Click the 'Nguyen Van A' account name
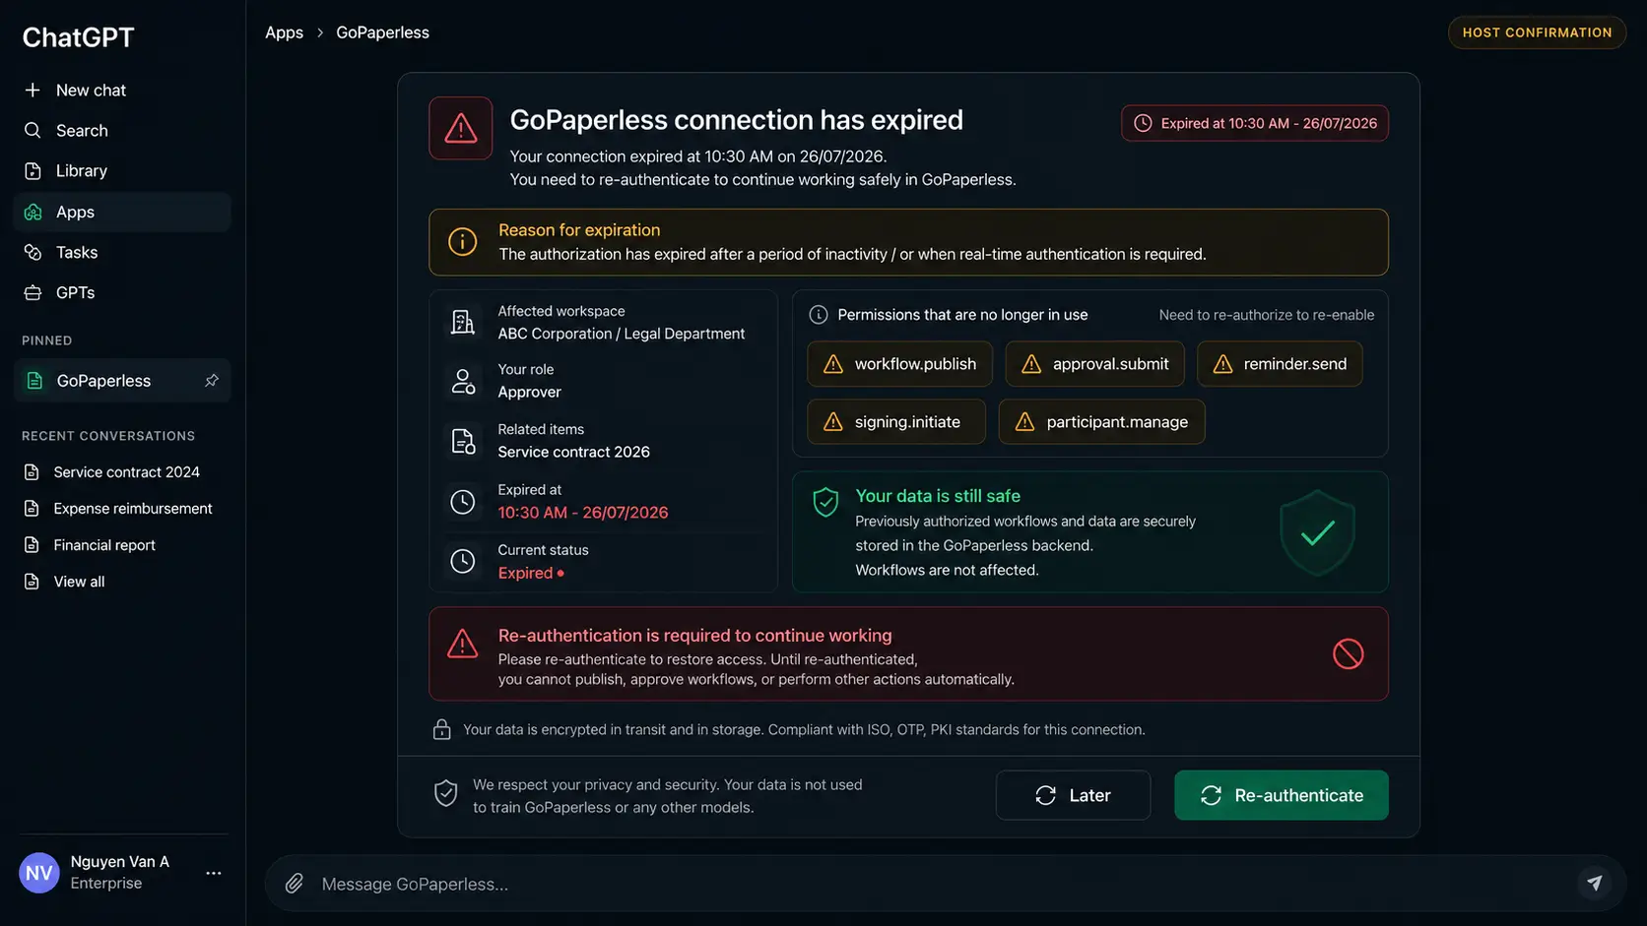Image resolution: width=1647 pixels, height=926 pixels. coord(119,861)
